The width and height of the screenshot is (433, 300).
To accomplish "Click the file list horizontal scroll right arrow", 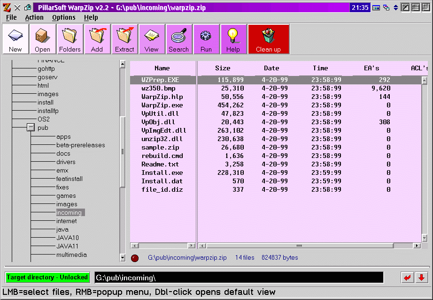I will (x=417, y=246).
